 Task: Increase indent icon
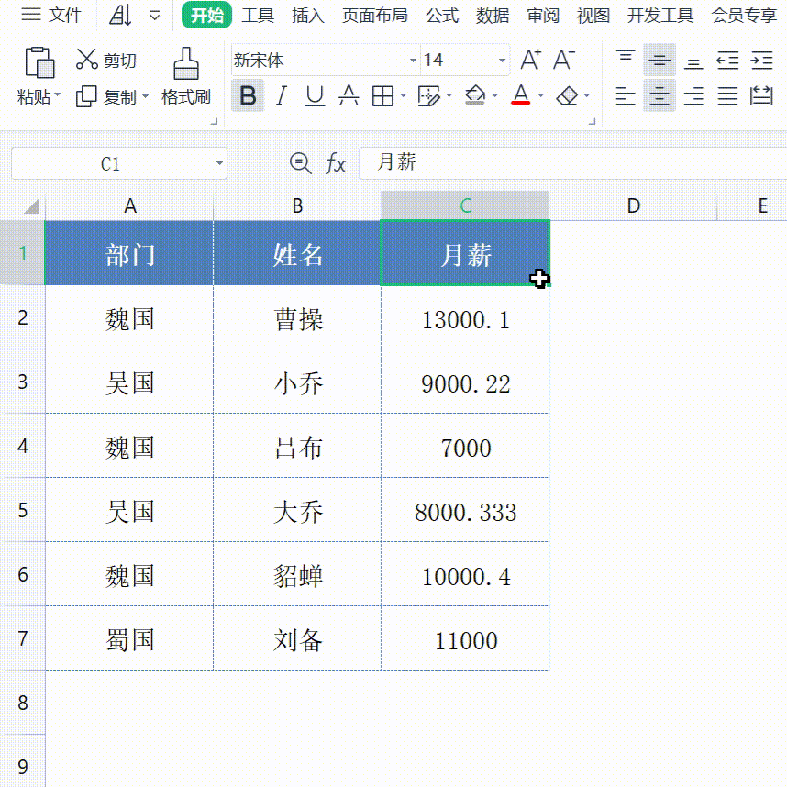761,60
